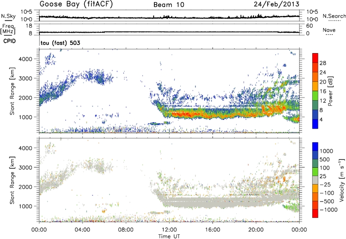
Task: Click 'Slant Range [km]' label of the velocity panel
Action: [x=12, y=180]
